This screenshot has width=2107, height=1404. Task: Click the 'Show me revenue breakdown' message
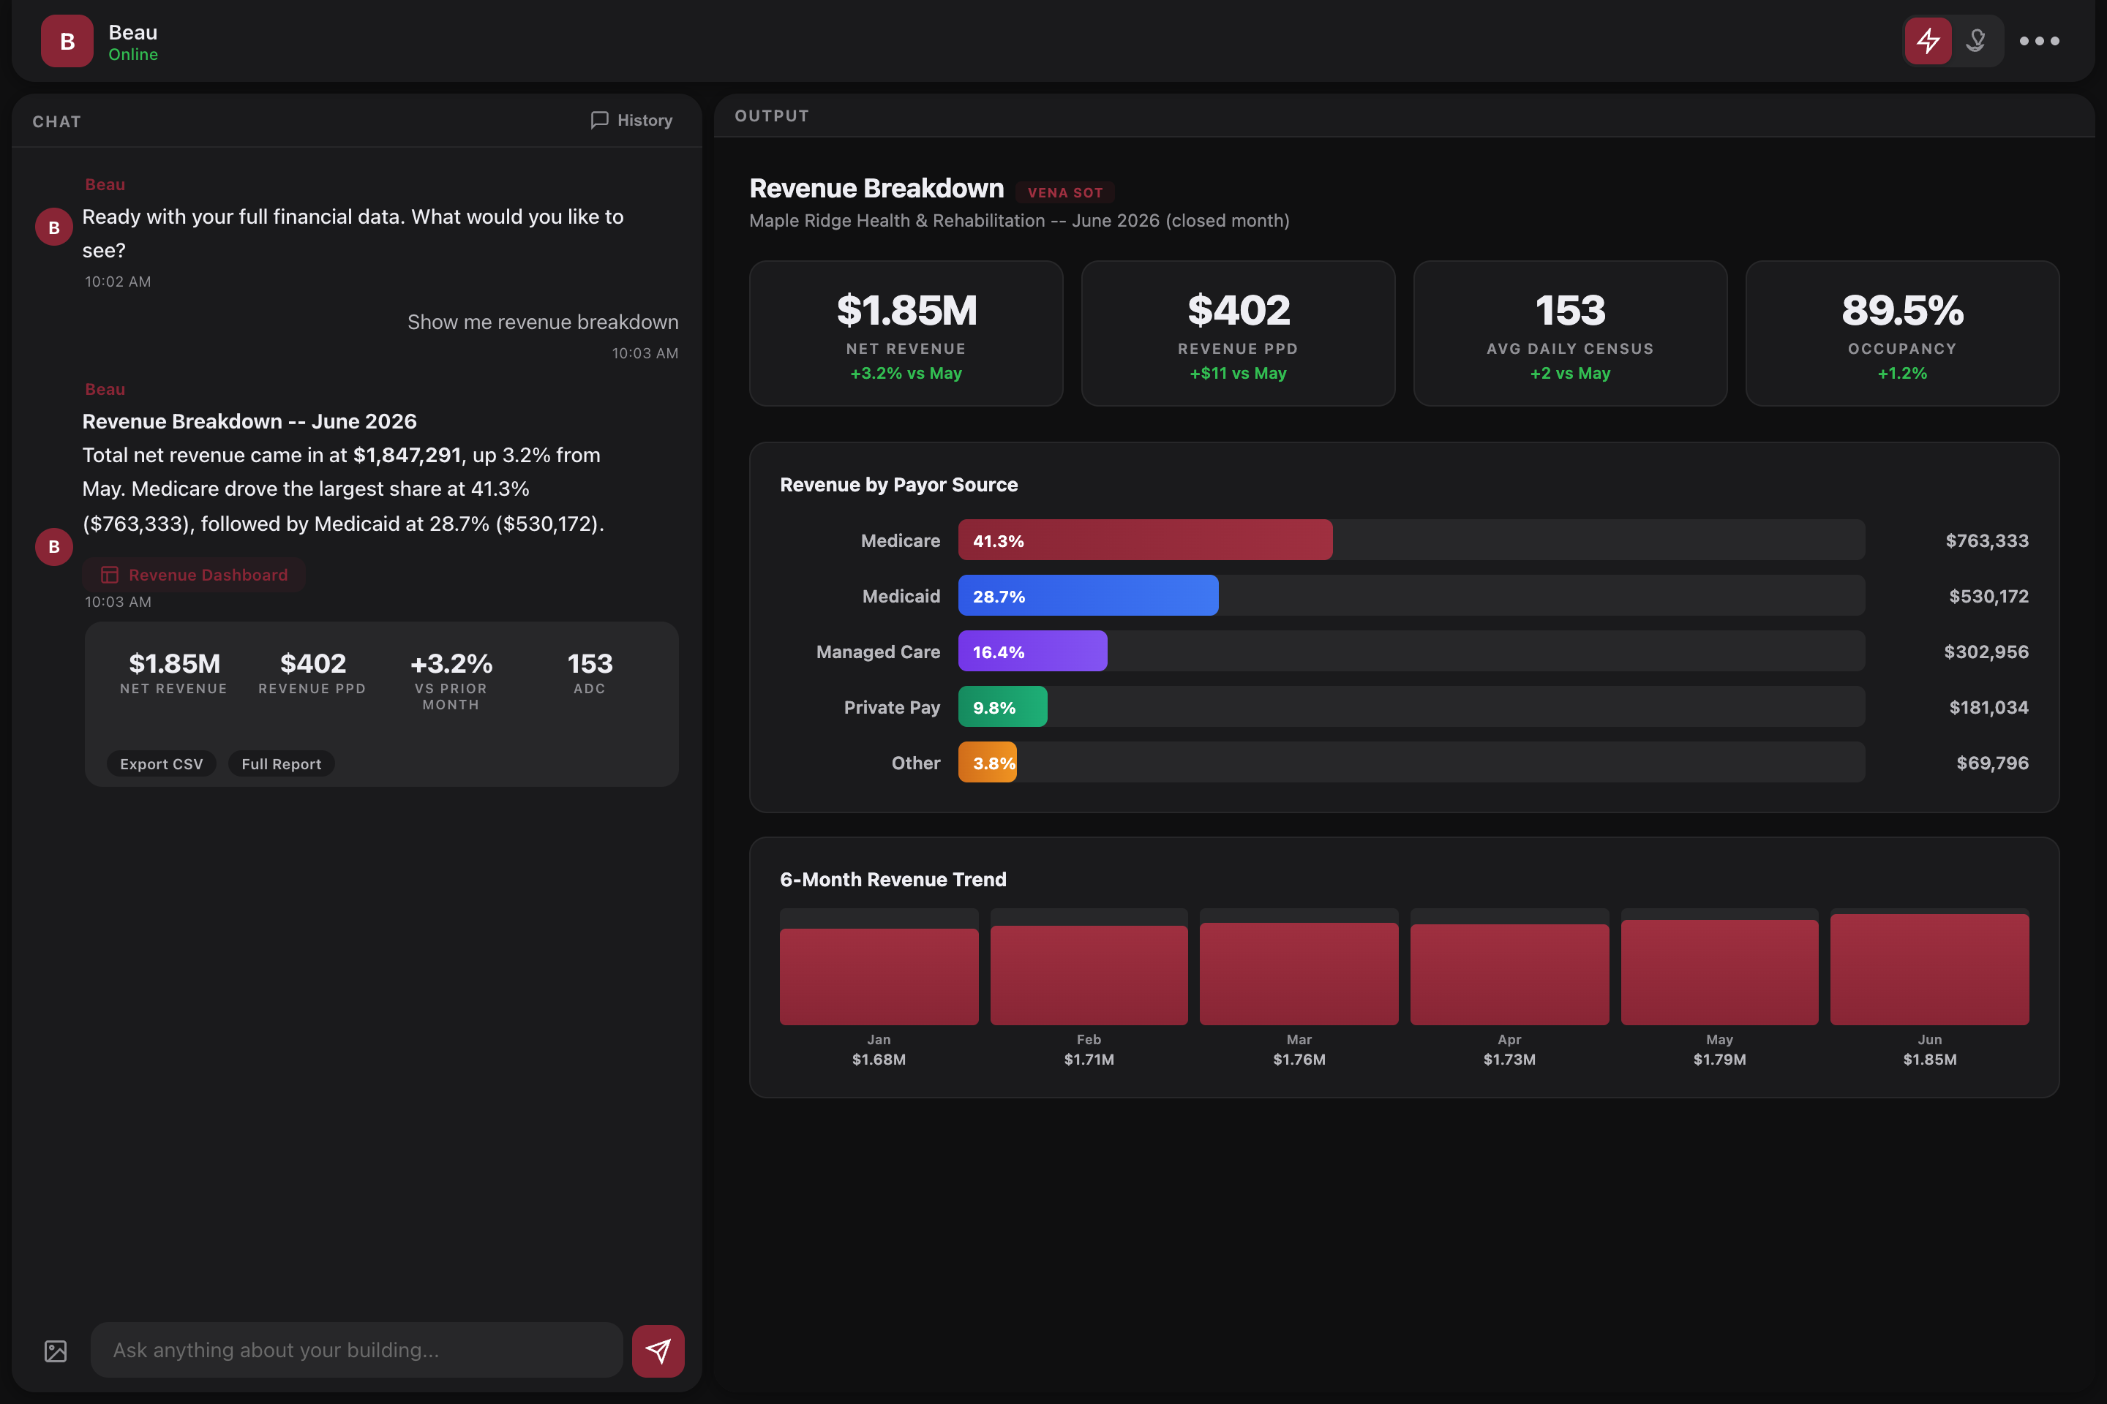[543, 322]
